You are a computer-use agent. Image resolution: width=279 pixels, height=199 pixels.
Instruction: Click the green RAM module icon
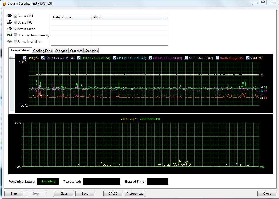click(9, 35)
